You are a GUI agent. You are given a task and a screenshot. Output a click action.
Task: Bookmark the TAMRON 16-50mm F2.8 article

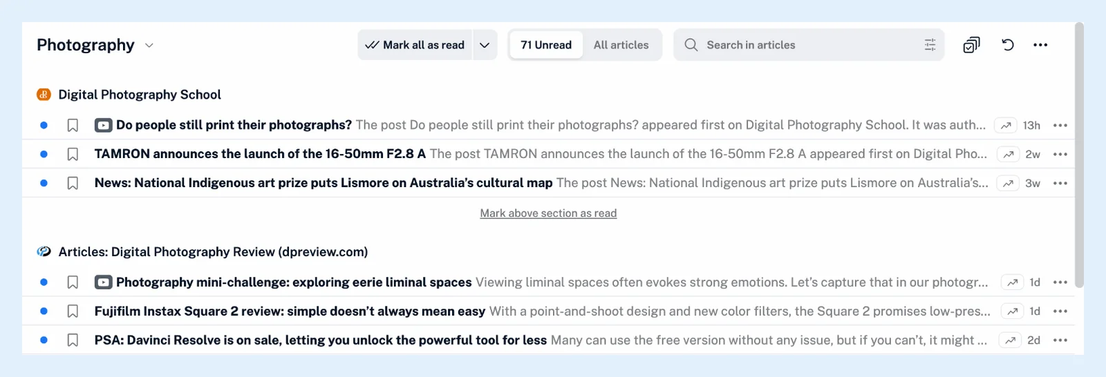(x=73, y=155)
